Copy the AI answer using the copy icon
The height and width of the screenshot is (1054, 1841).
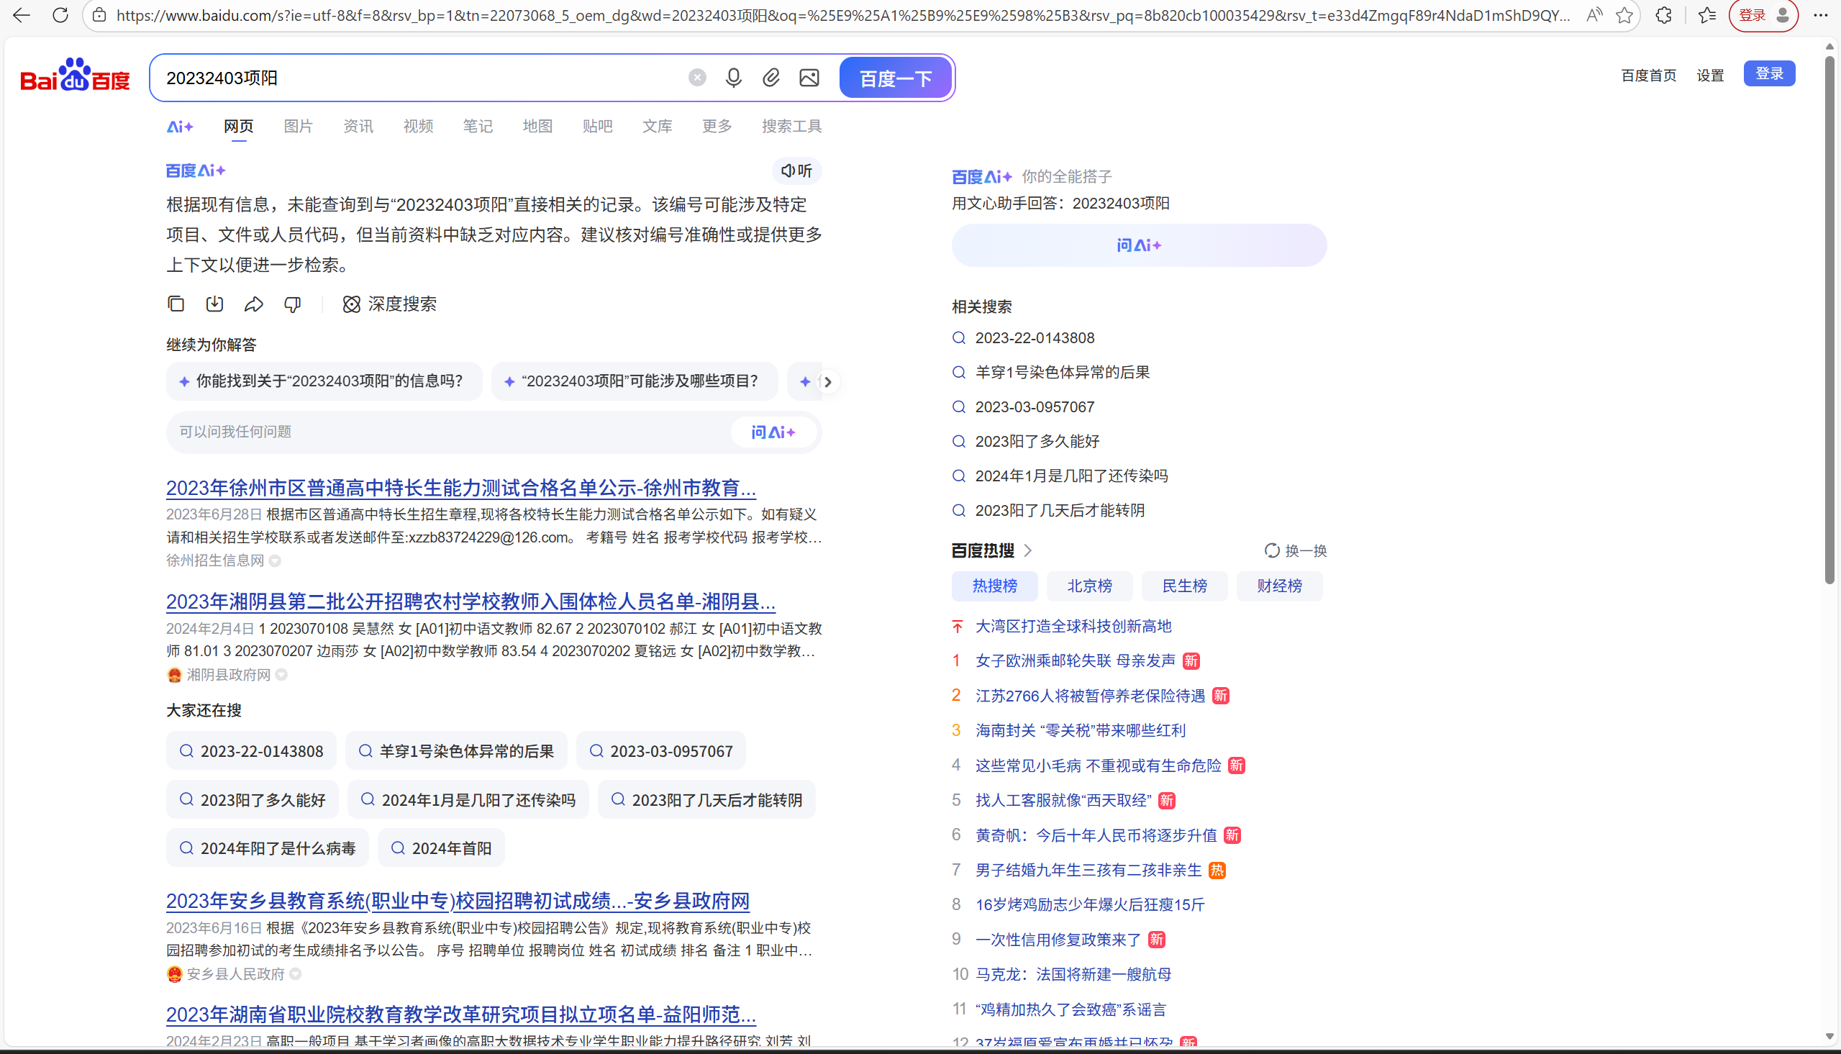tap(175, 304)
